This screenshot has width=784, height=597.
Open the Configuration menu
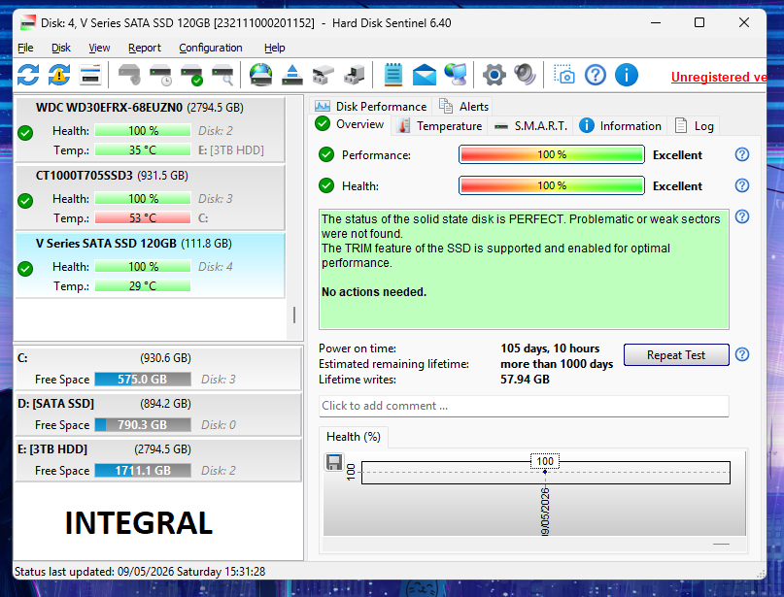click(x=211, y=48)
